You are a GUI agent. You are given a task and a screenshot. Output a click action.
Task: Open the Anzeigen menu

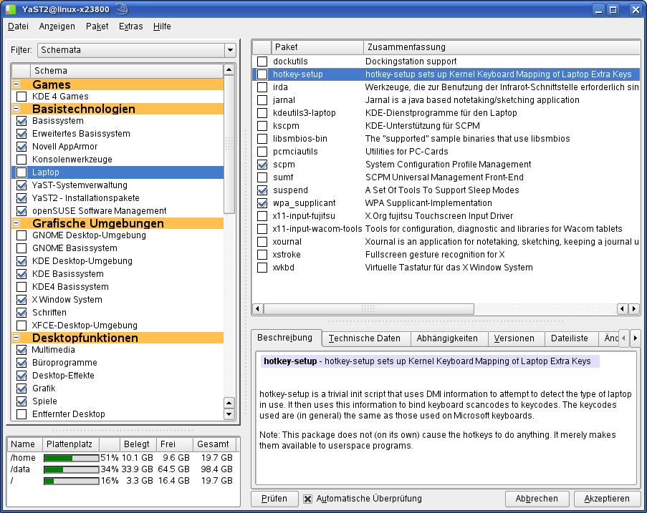tap(57, 26)
